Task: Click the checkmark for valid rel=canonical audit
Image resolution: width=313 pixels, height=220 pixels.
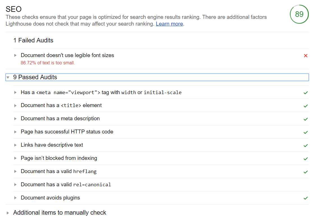Action: pyautogui.click(x=305, y=185)
